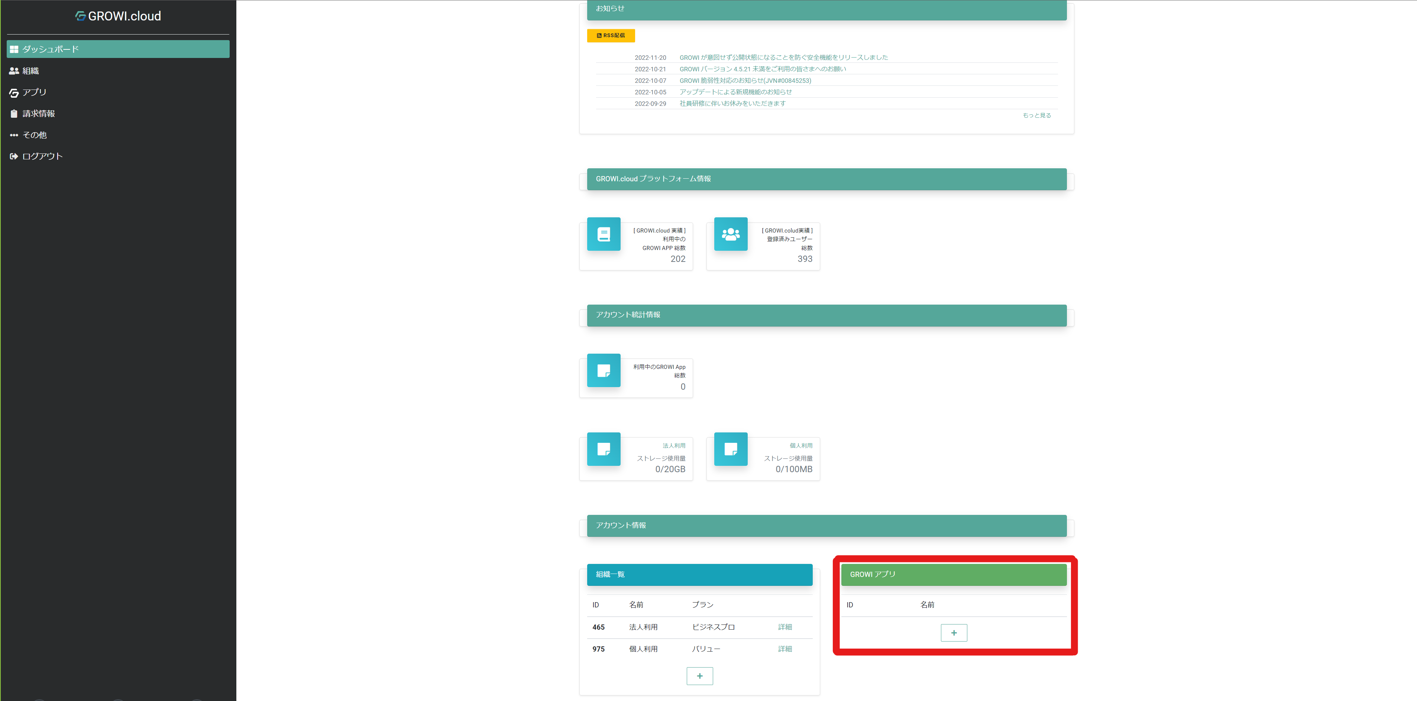Open ダッシュボード in the sidebar
This screenshot has width=1417, height=701.
click(x=118, y=49)
